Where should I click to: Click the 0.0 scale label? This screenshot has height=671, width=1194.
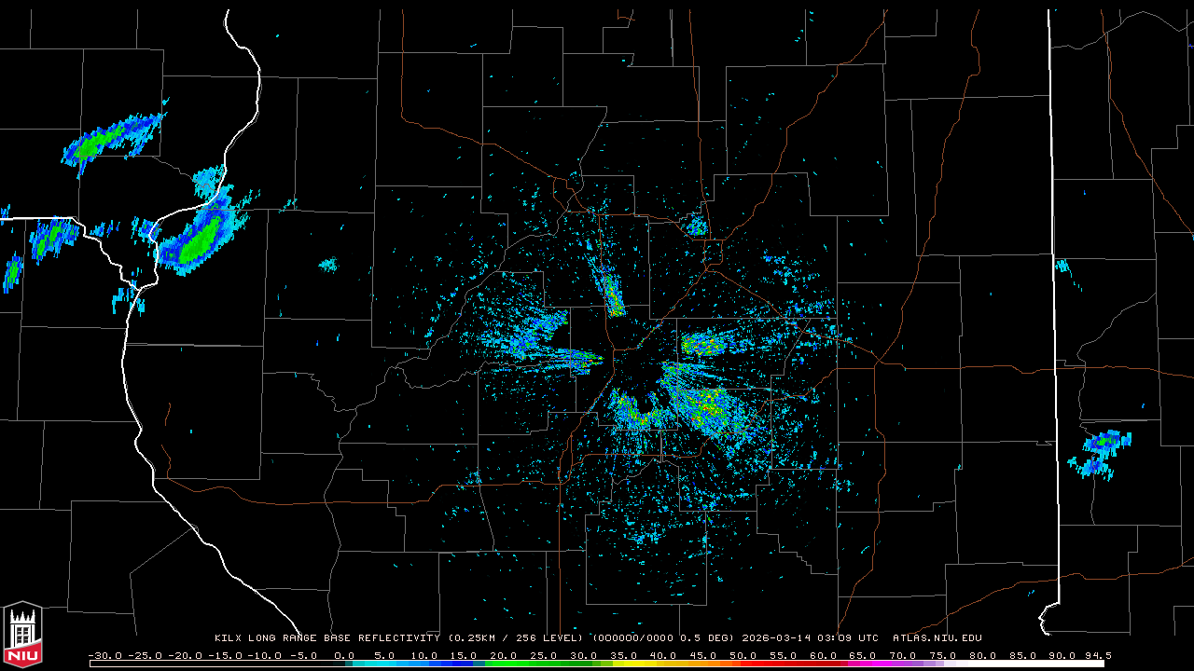[344, 655]
